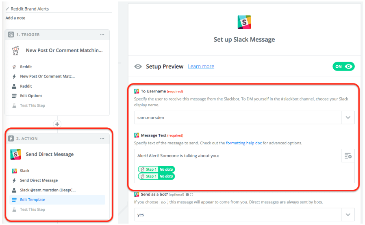
Task: Click list icon beside Edit Options
Action: (14, 96)
